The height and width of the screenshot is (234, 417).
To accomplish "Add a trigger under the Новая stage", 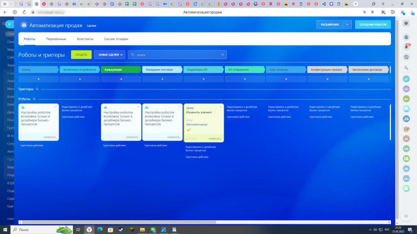I will click(x=39, y=79).
